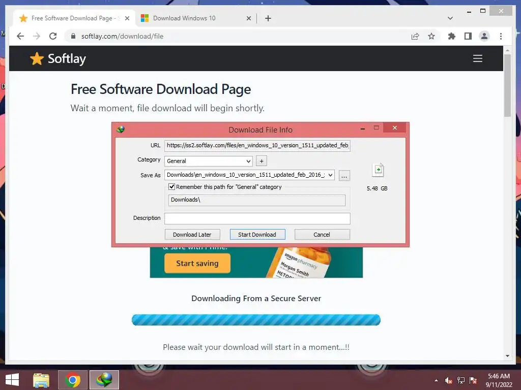Viewport: 521px width, 390px height.
Task: Click the Downloading From a Secure Server text
Action: click(256, 299)
